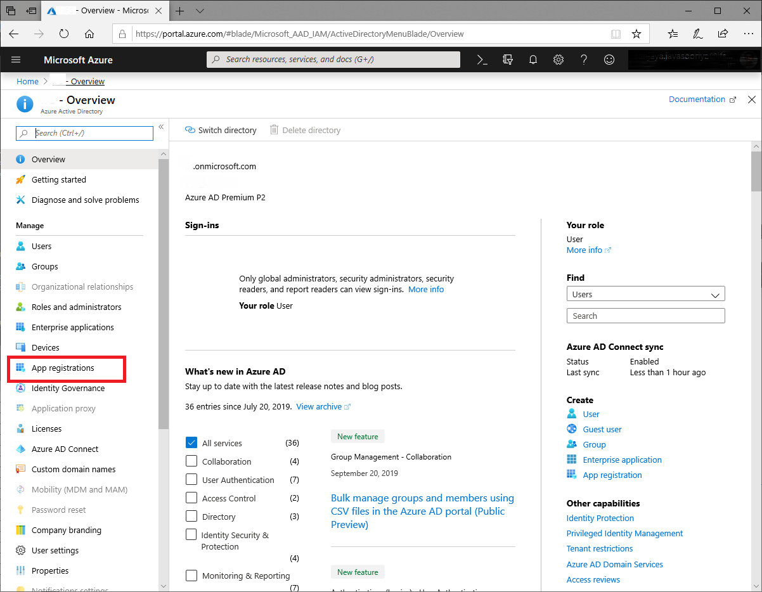This screenshot has width=762, height=592.
Task: Click the Roles and administrators icon
Action: [20, 307]
